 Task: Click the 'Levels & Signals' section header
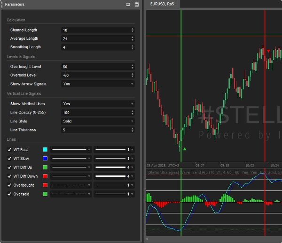click(21, 57)
